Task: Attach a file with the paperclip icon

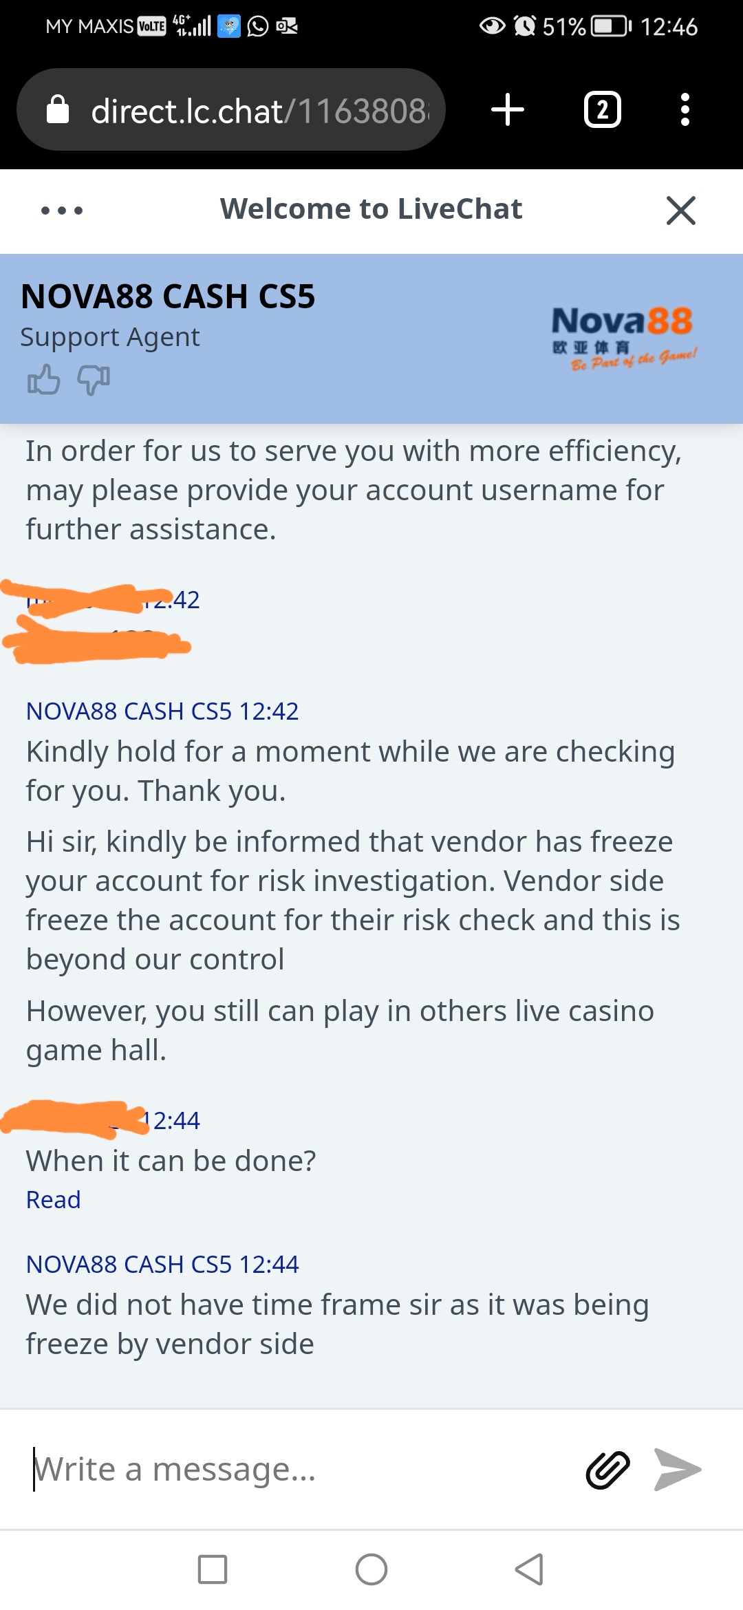Action: tap(607, 1470)
